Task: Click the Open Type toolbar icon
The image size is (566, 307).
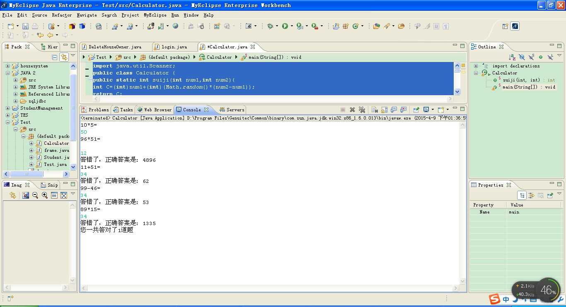Action: point(376,26)
